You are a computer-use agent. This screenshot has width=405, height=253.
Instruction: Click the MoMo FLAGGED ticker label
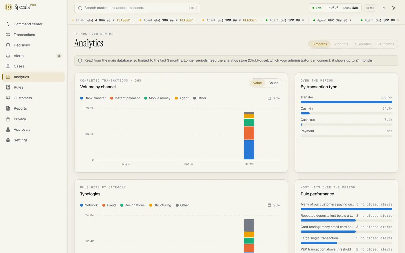tap(123, 21)
